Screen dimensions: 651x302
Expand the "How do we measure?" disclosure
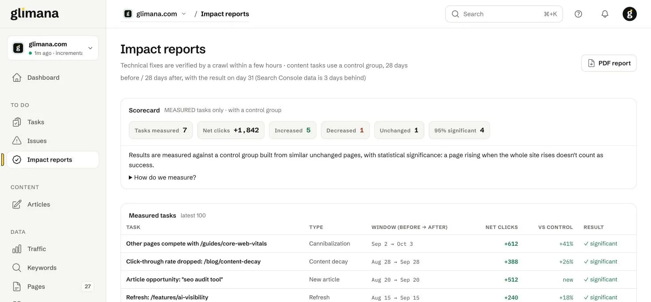(x=163, y=178)
